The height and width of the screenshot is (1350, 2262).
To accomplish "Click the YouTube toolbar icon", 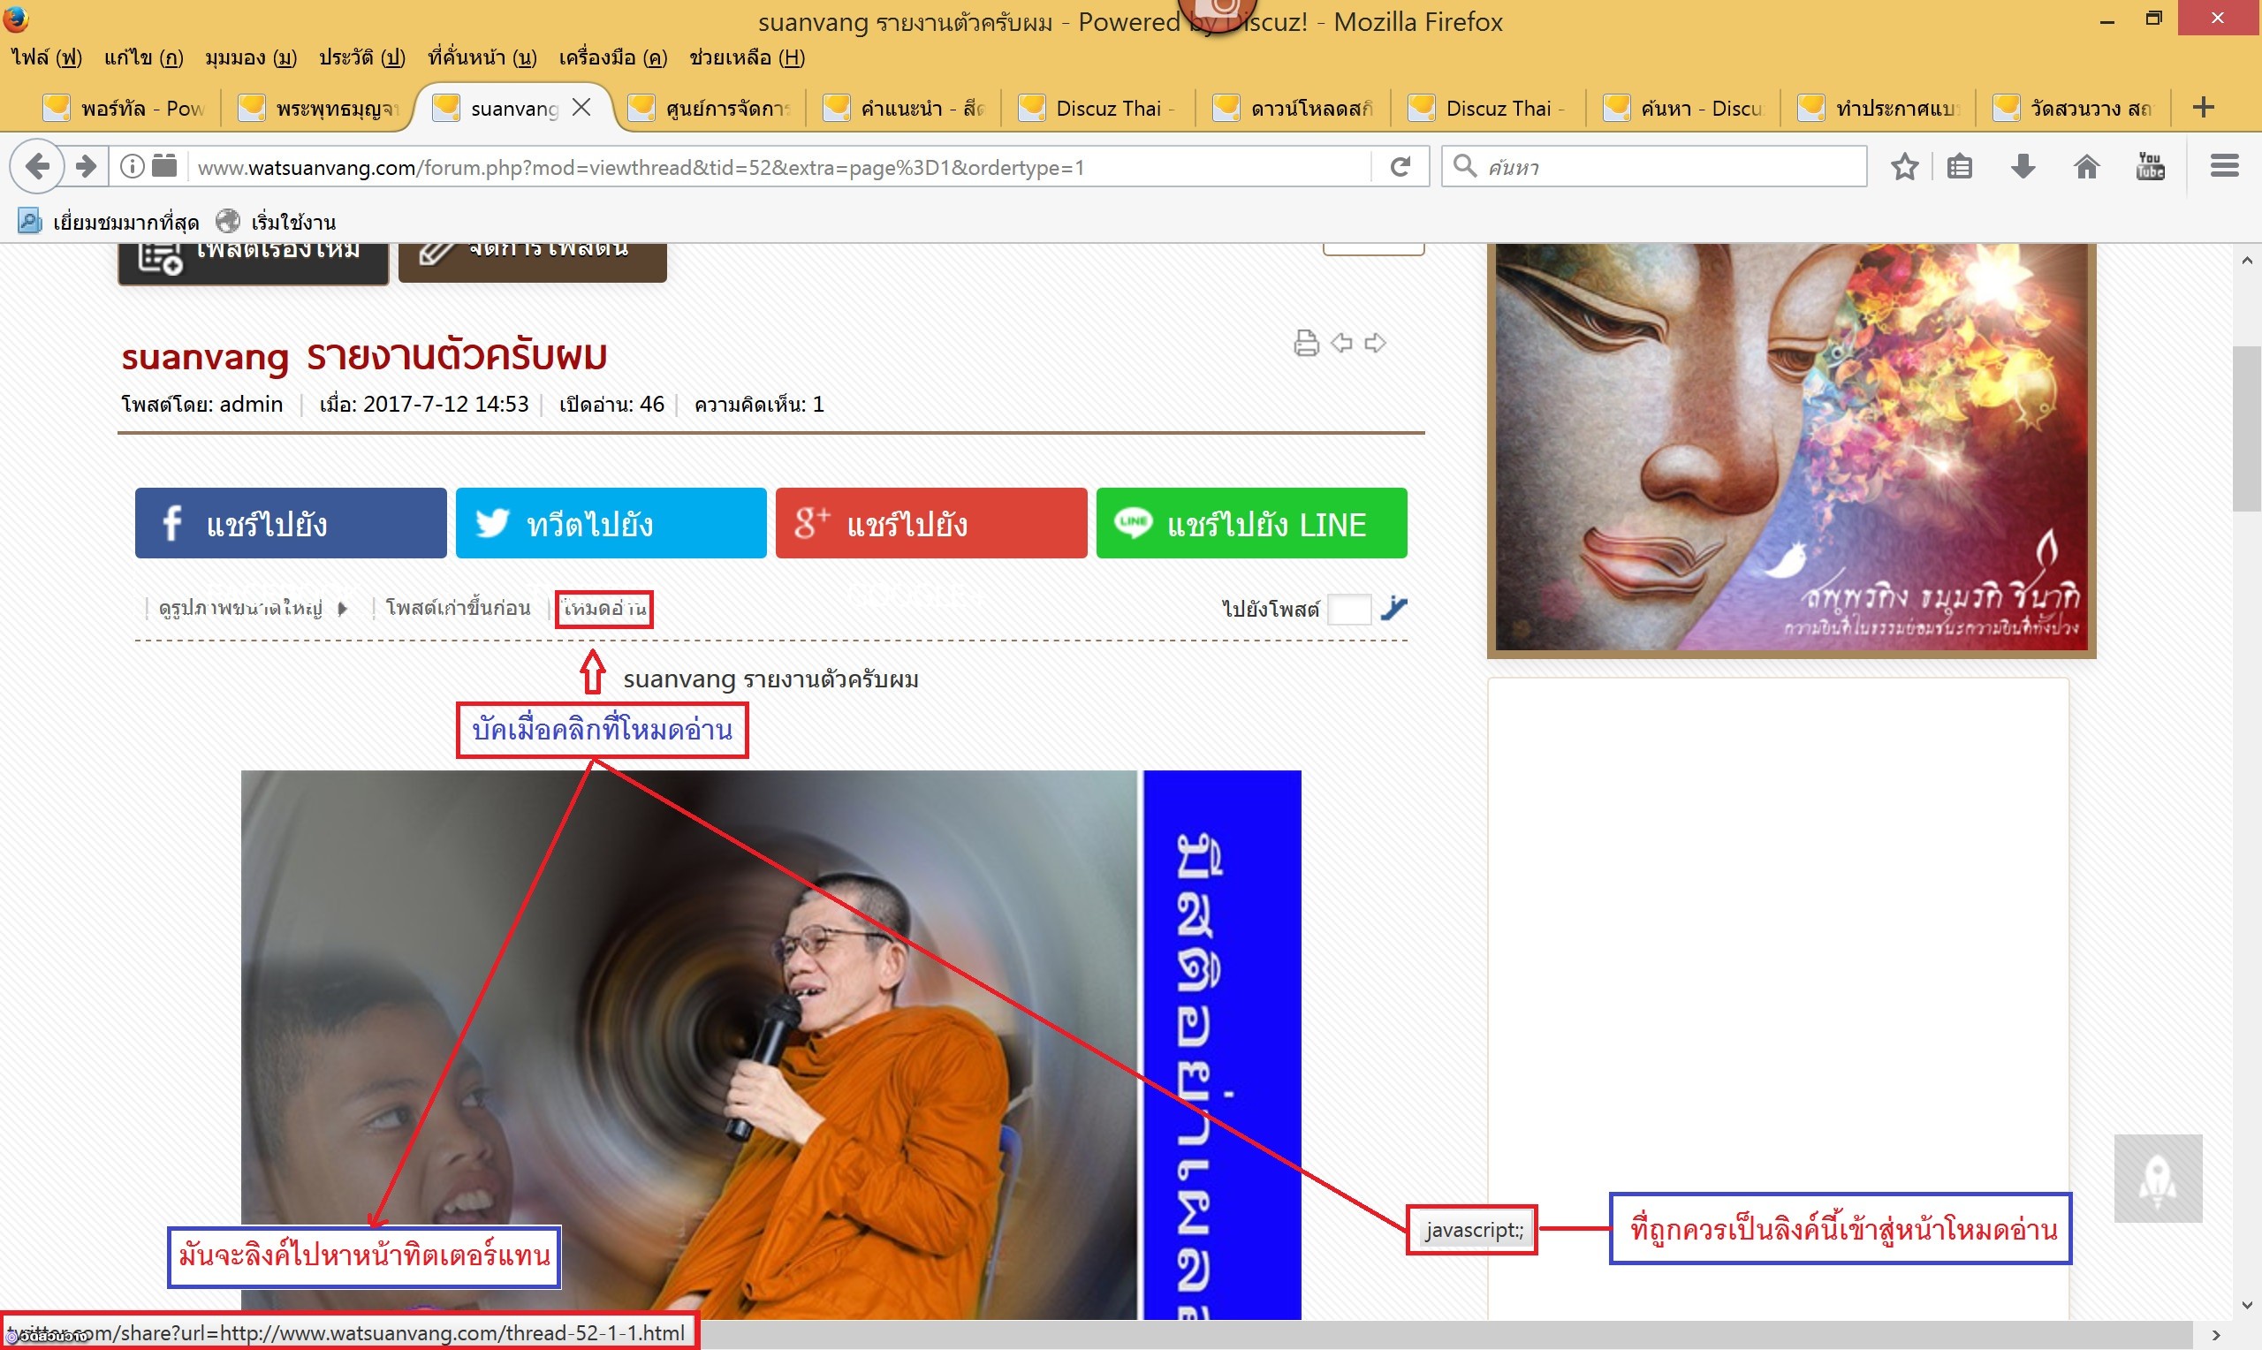I will point(2149,166).
